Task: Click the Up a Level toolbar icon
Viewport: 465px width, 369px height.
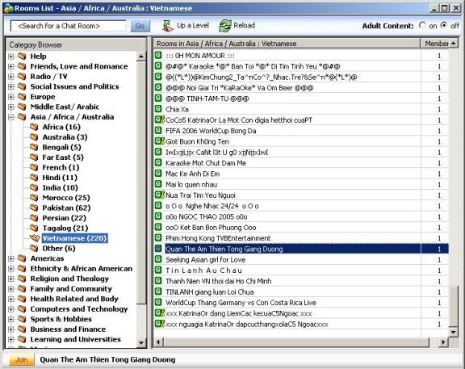Action: click(x=168, y=26)
